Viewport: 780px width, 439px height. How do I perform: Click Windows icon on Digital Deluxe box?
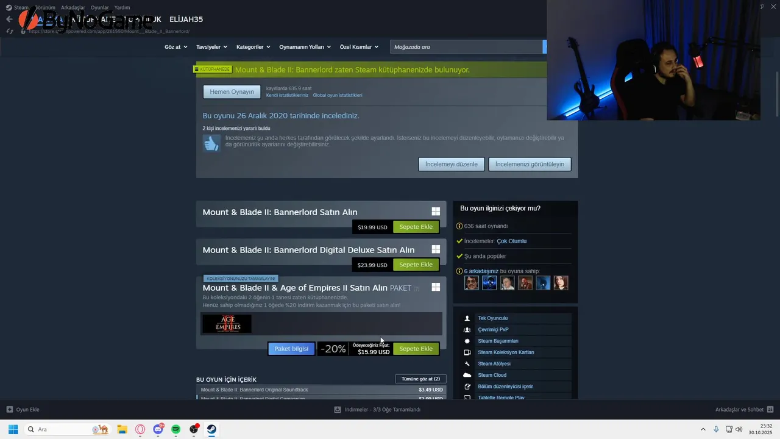click(436, 249)
